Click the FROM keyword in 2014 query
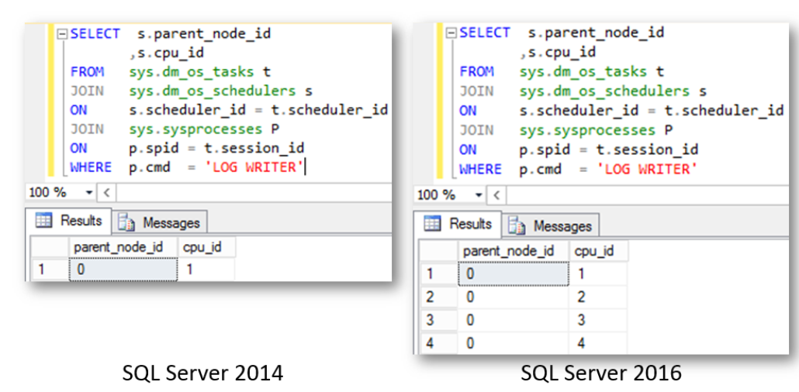 click(x=87, y=72)
